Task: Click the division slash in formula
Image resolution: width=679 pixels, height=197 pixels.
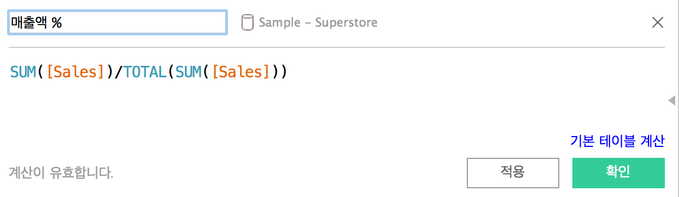Action: (118, 71)
